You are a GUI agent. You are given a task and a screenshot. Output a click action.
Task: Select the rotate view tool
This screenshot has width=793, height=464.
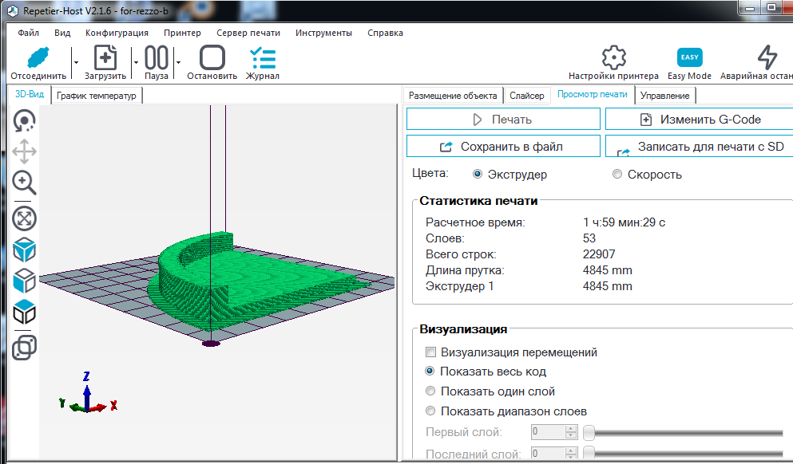pyautogui.click(x=24, y=120)
